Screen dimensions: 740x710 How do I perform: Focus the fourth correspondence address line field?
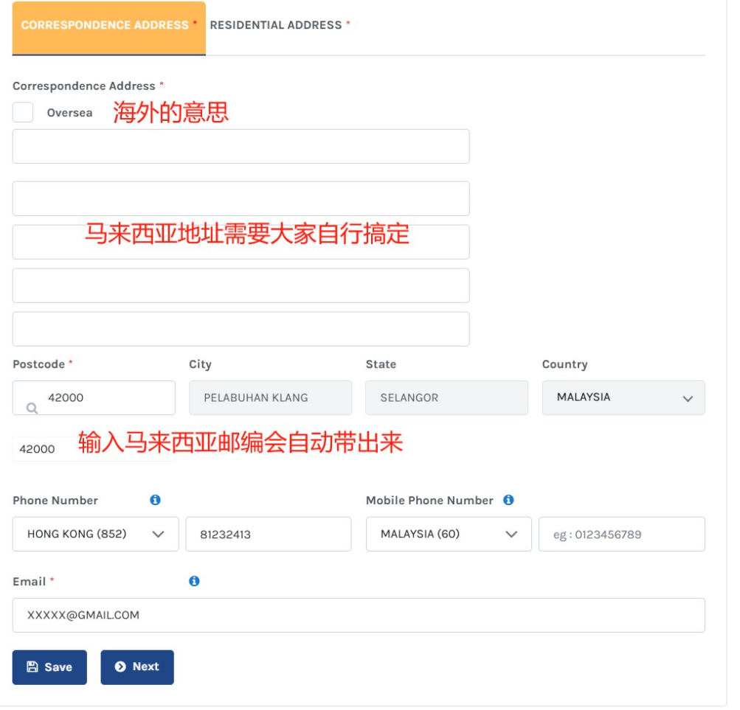pyautogui.click(x=241, y=285)
